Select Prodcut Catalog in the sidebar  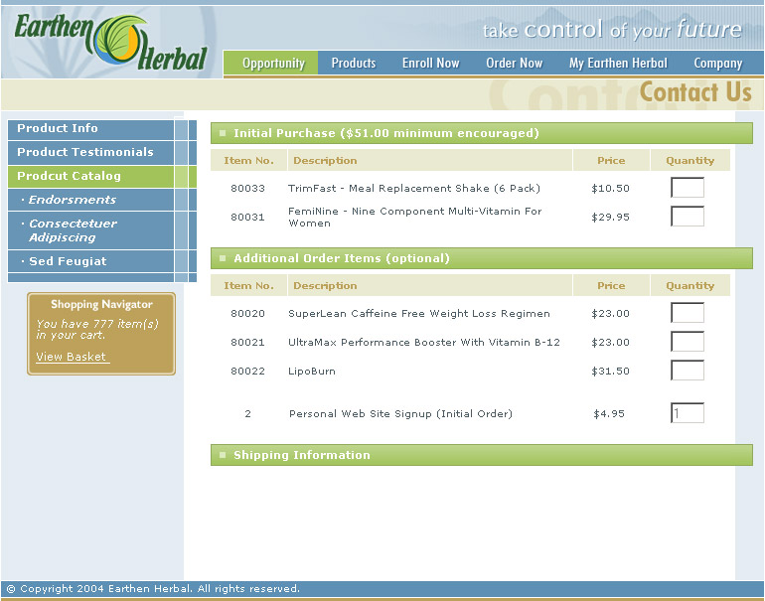tap(90, 176)
